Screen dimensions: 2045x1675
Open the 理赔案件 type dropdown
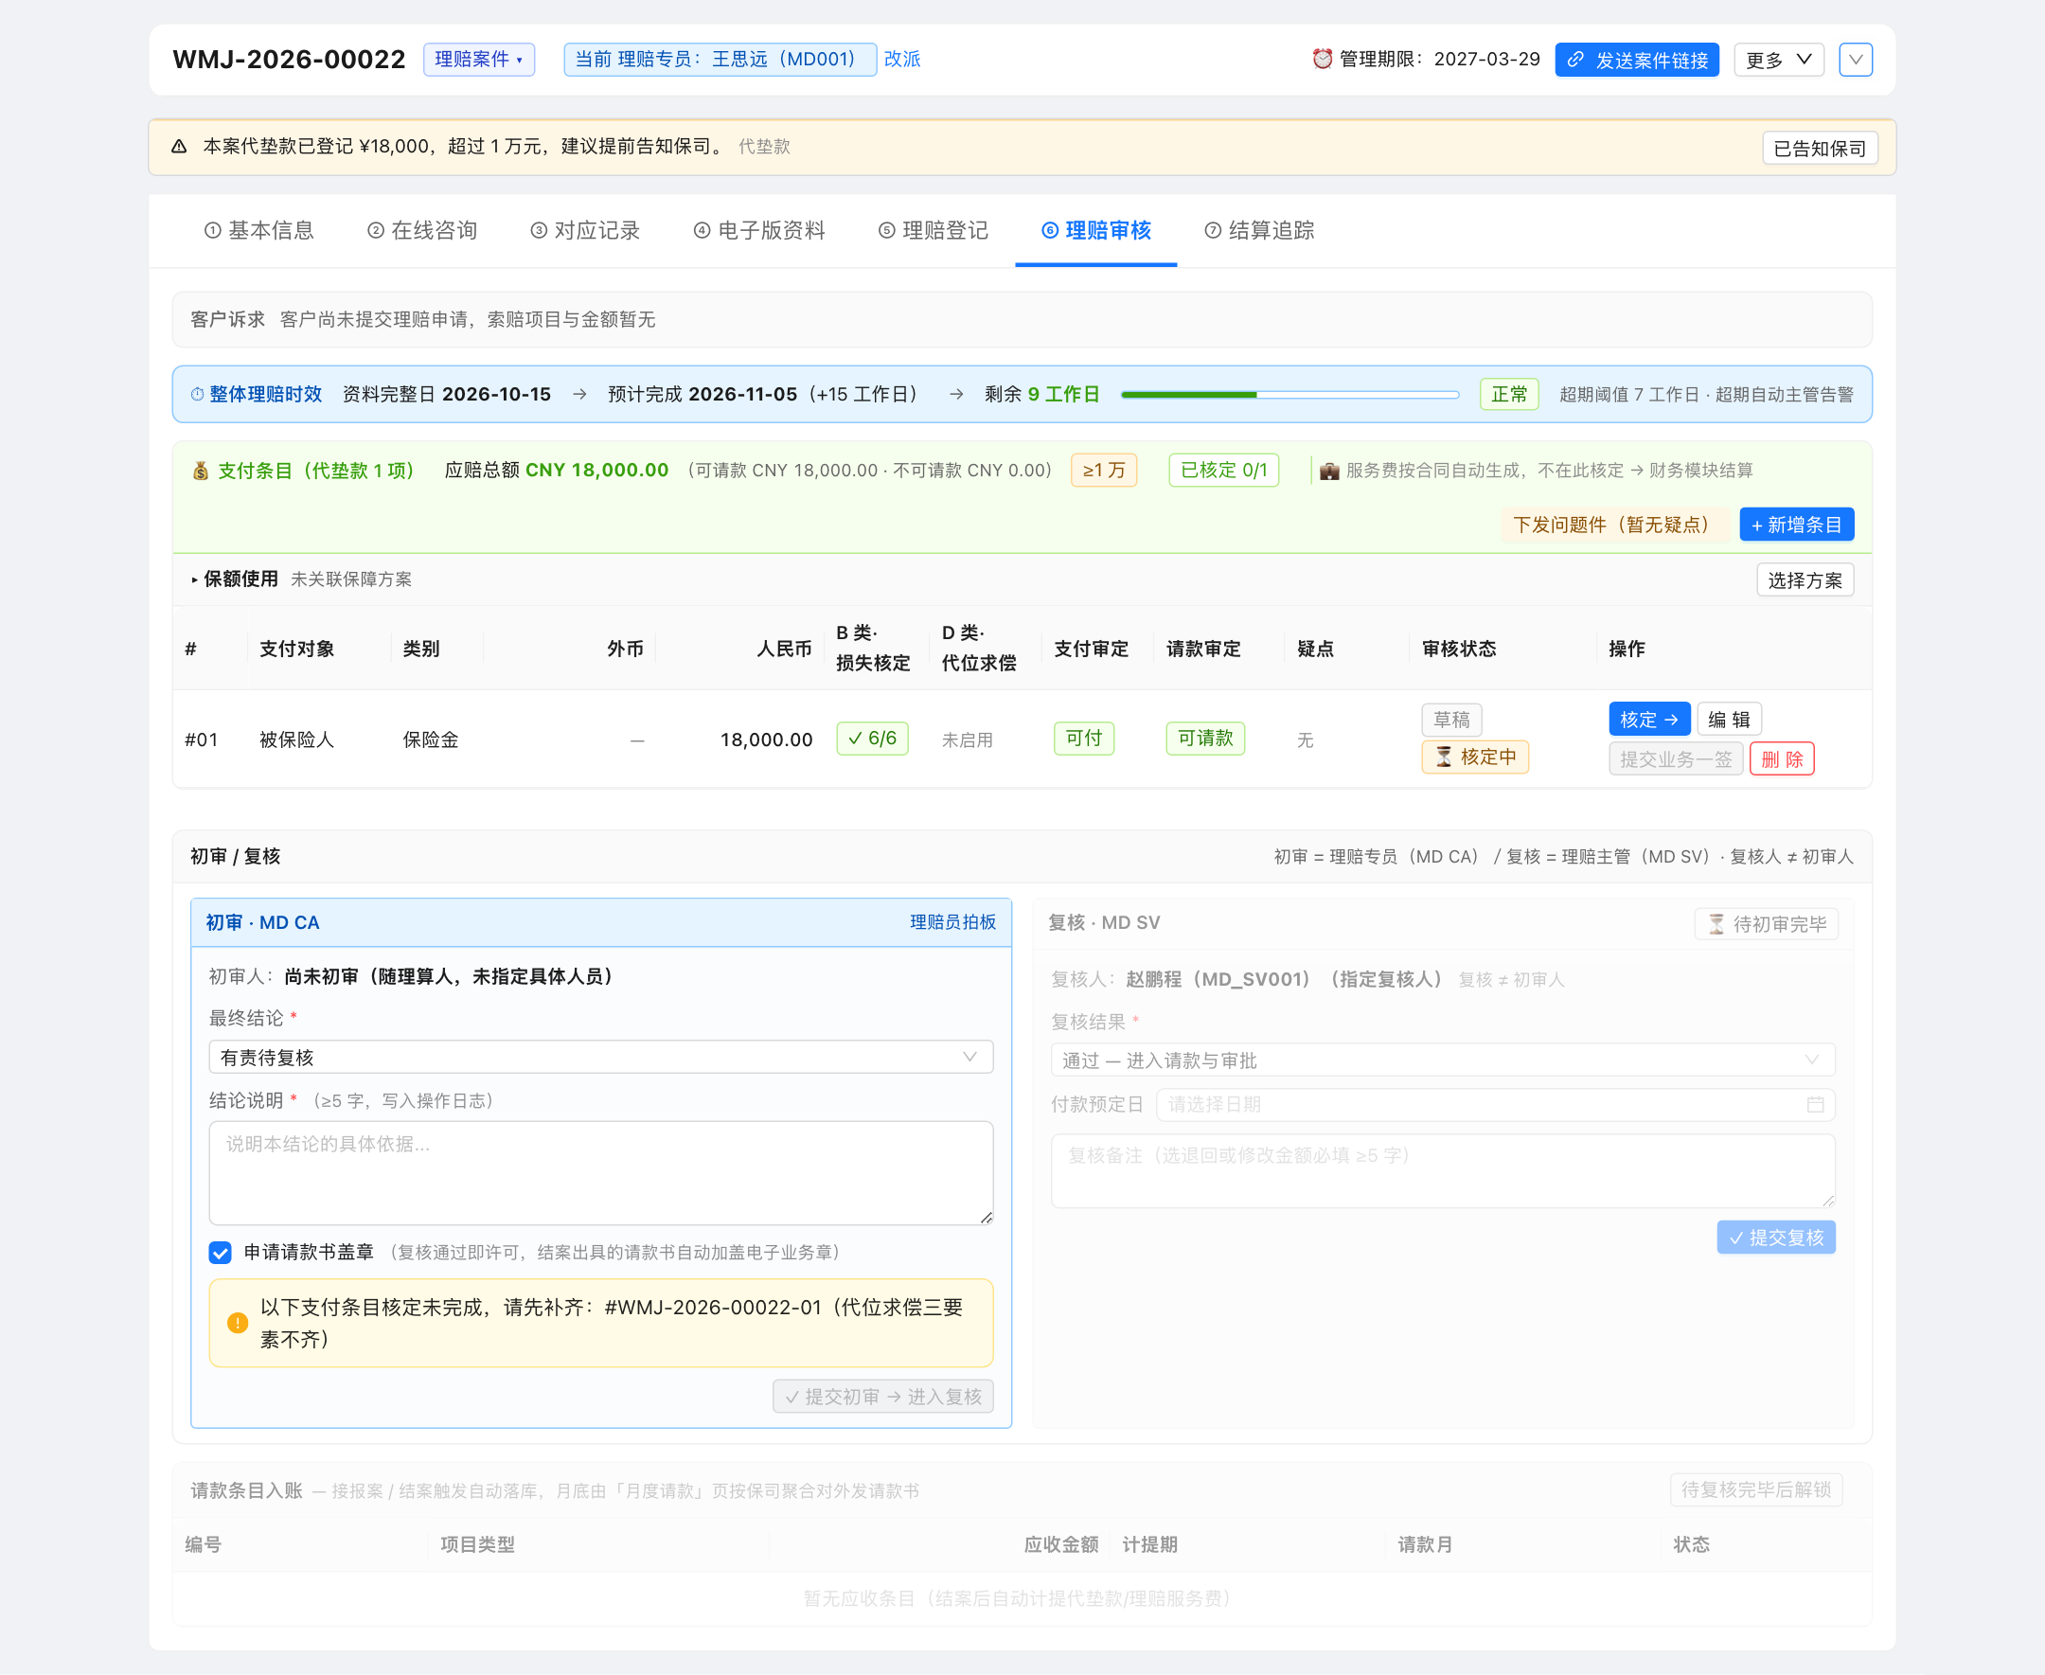(x=478, y=60)
